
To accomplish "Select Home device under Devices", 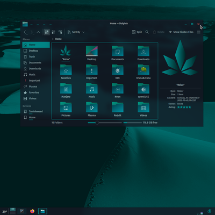I will coord(36,118).
